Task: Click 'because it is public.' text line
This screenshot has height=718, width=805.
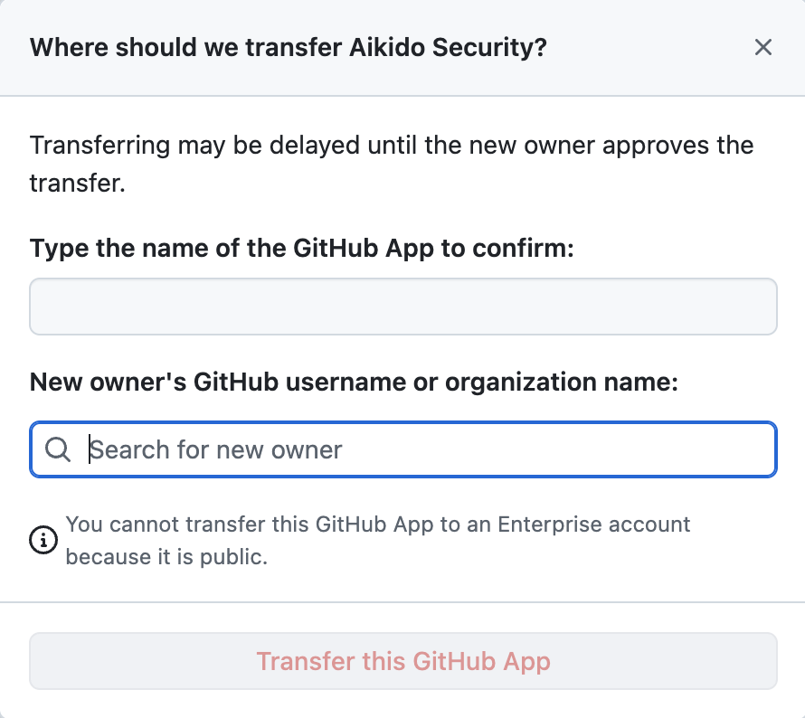Action: tap(166, 556)
